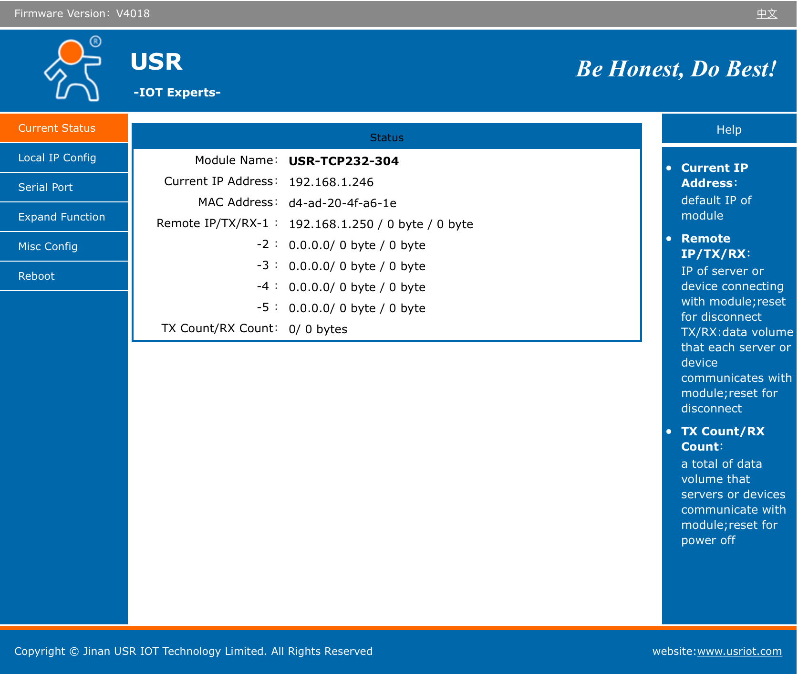The image size is (798, 674).
Task: Click the Help panel header
Action: (729, 129)
